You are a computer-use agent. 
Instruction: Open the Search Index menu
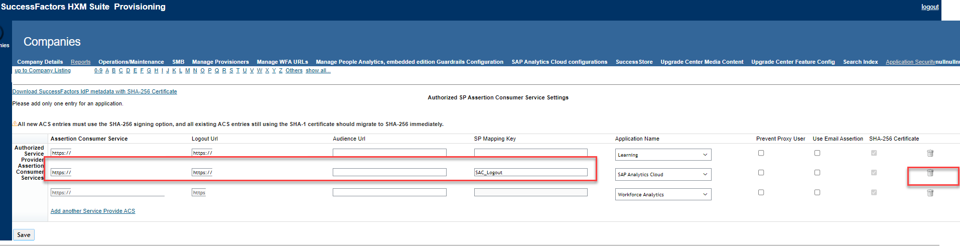pyautogui.click(x=861, y=62)
